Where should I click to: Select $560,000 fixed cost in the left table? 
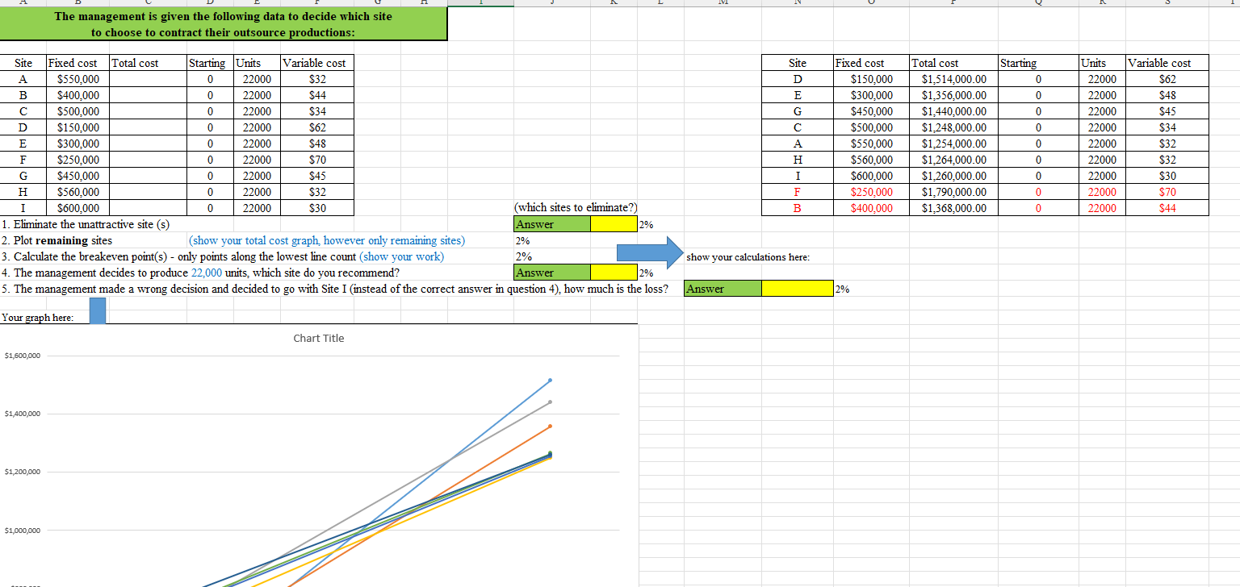[77, 192]
